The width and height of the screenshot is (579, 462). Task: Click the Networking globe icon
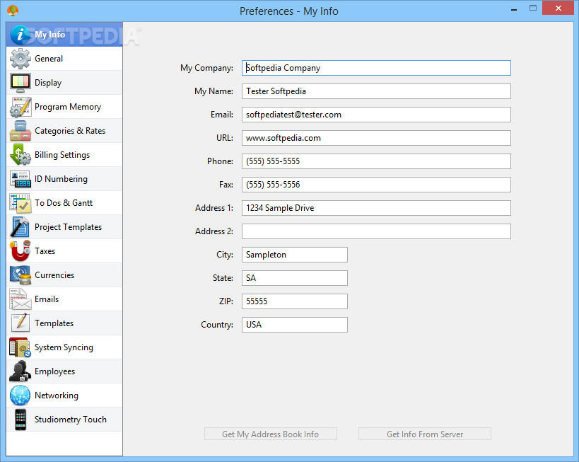[21, 395]
